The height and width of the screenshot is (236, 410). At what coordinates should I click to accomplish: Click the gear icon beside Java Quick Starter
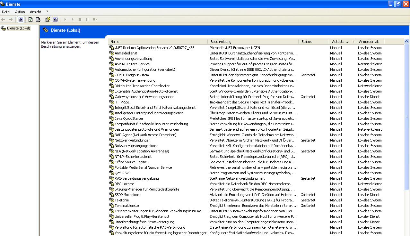(112, 118)
